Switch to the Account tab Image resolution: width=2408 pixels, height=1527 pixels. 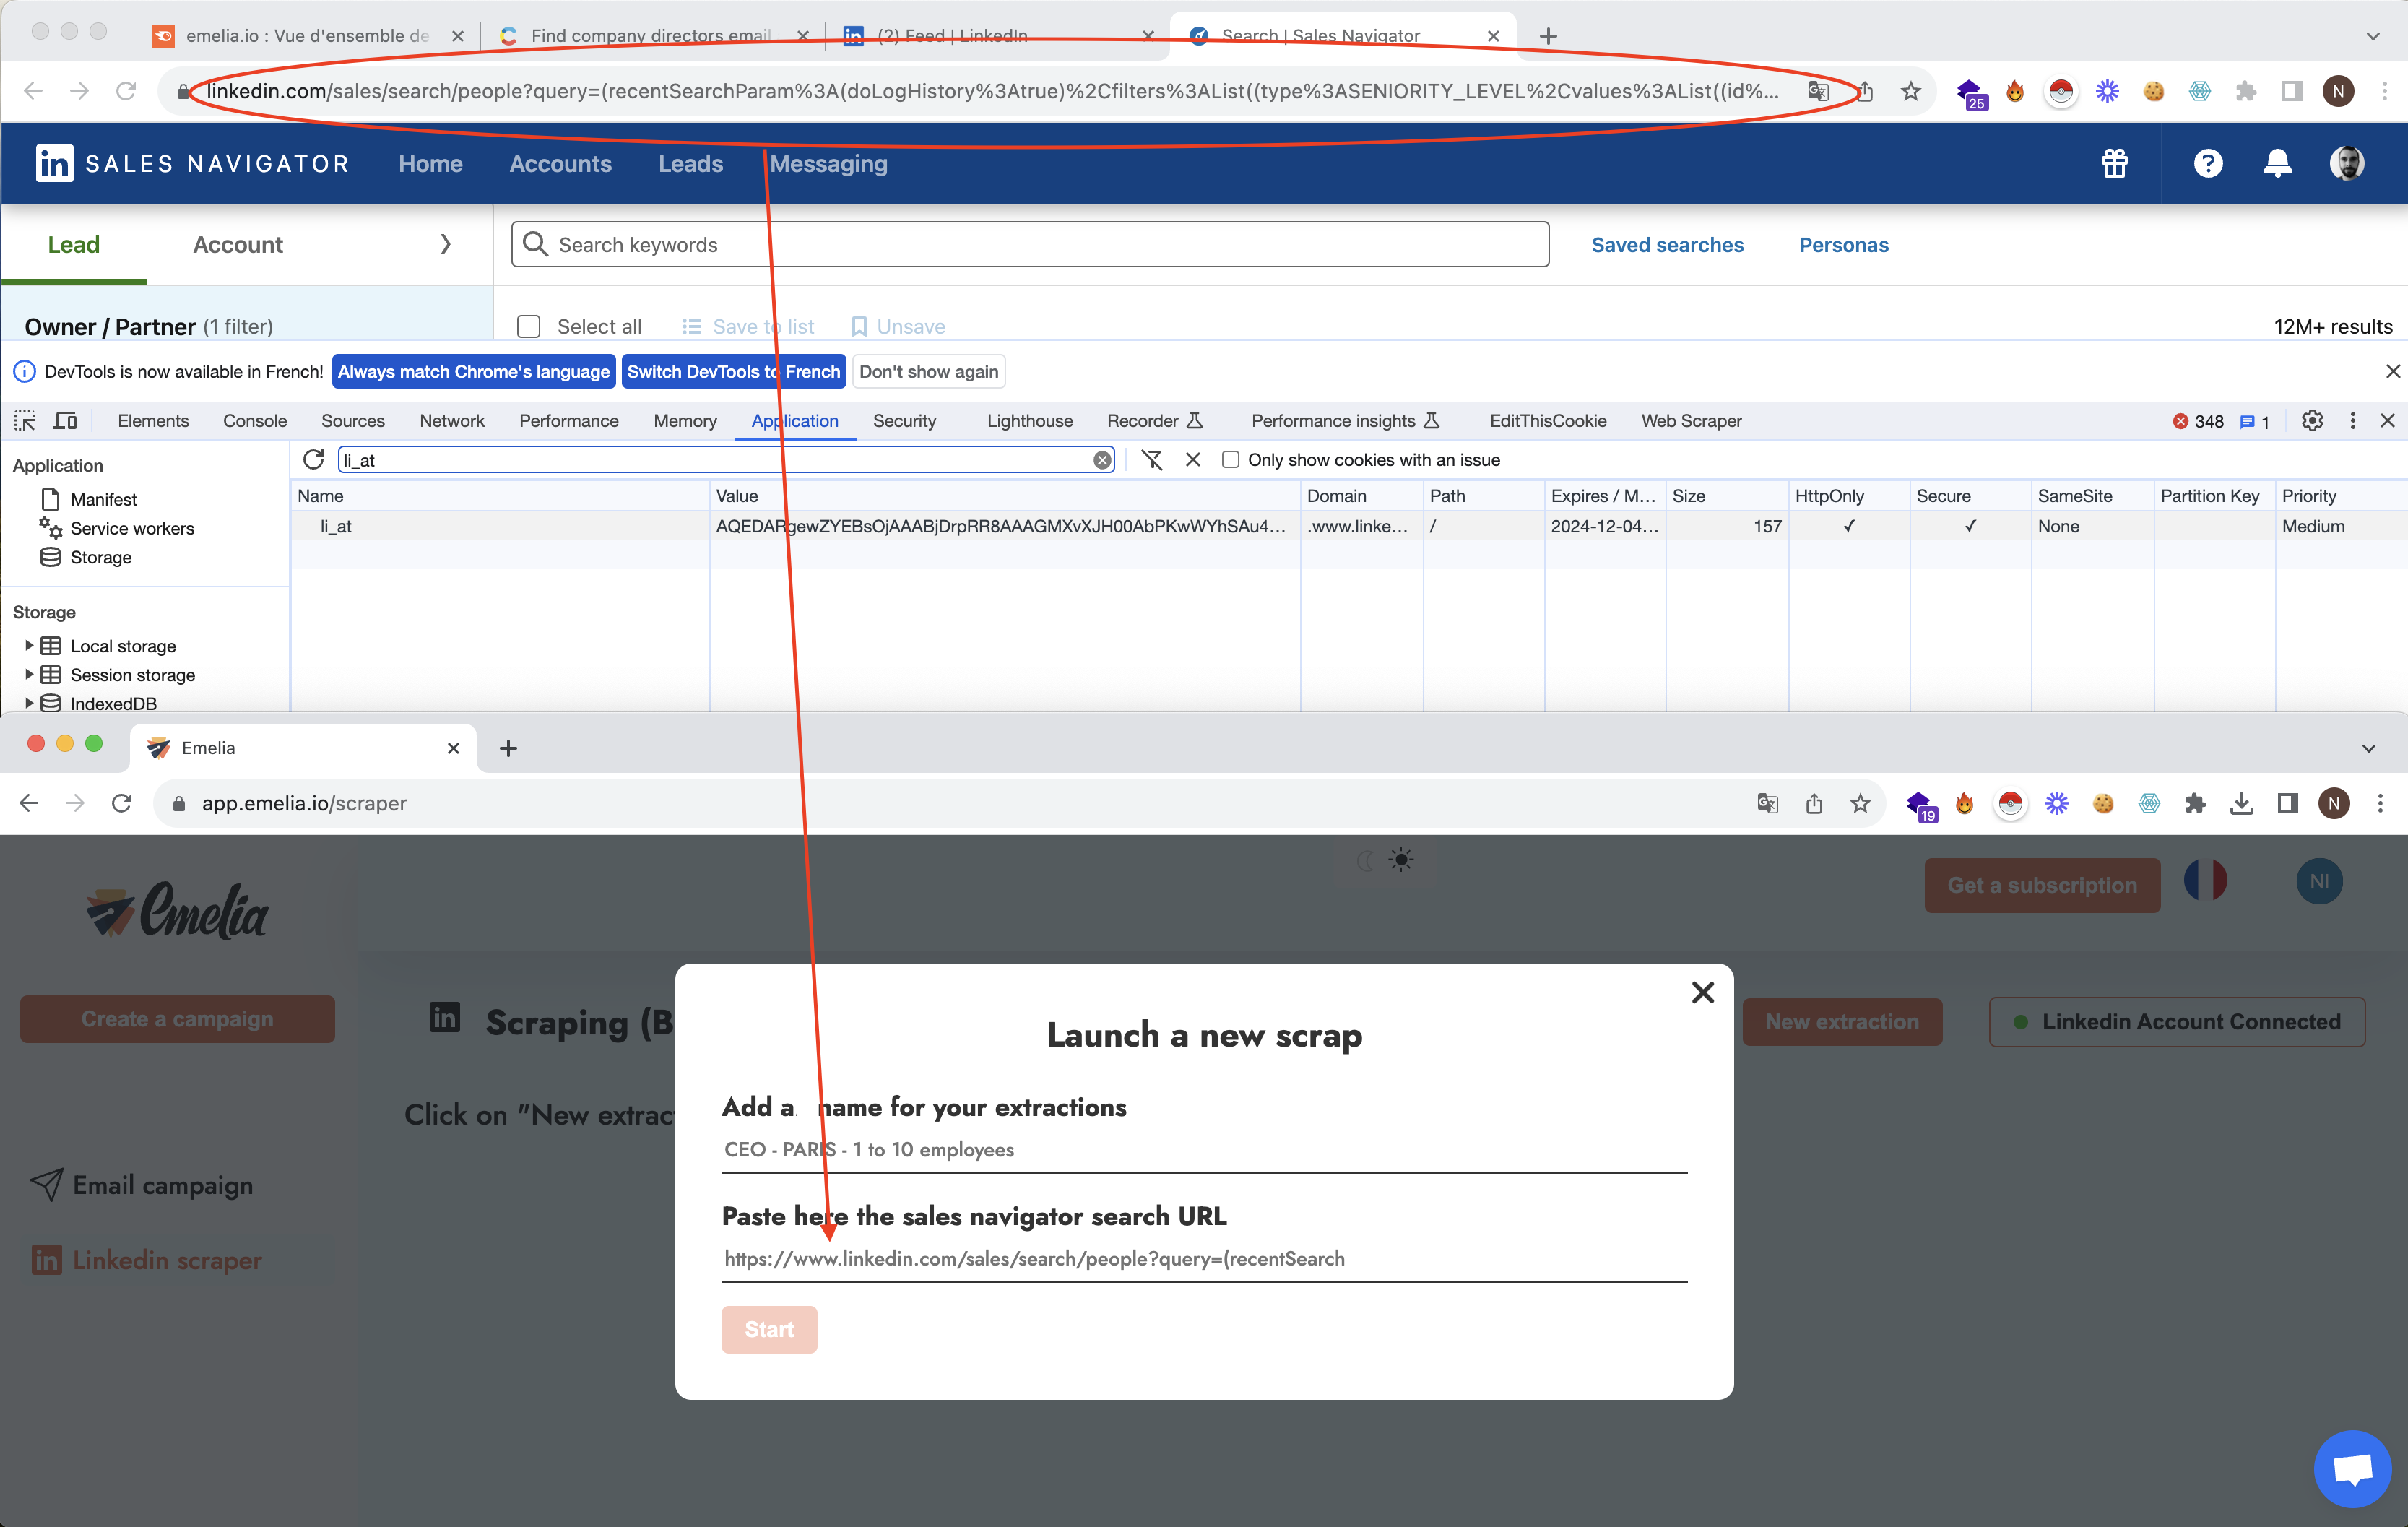(238, 245)
